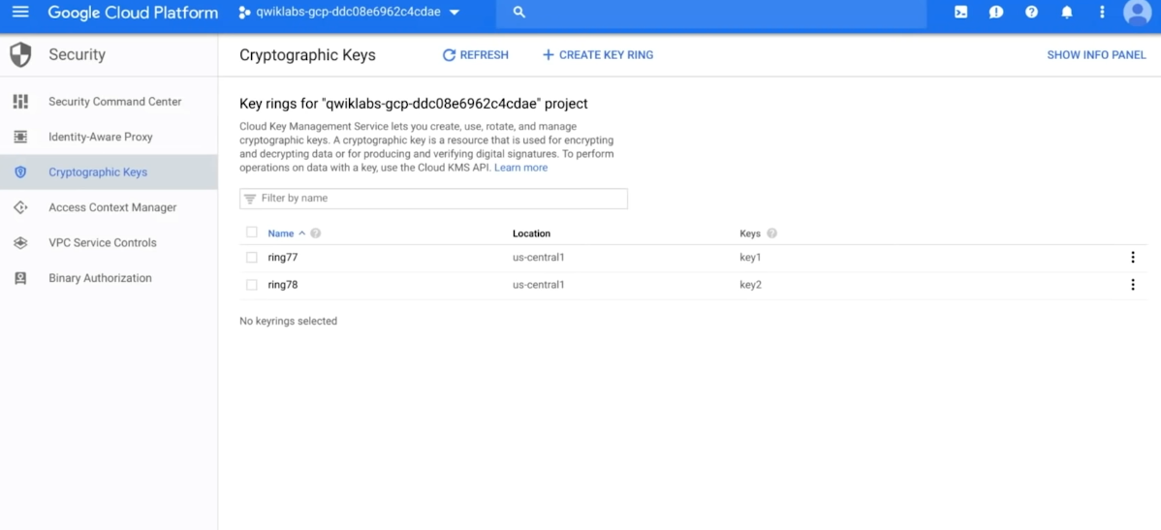Click the REFRESH button

click(x=476, y=55)
